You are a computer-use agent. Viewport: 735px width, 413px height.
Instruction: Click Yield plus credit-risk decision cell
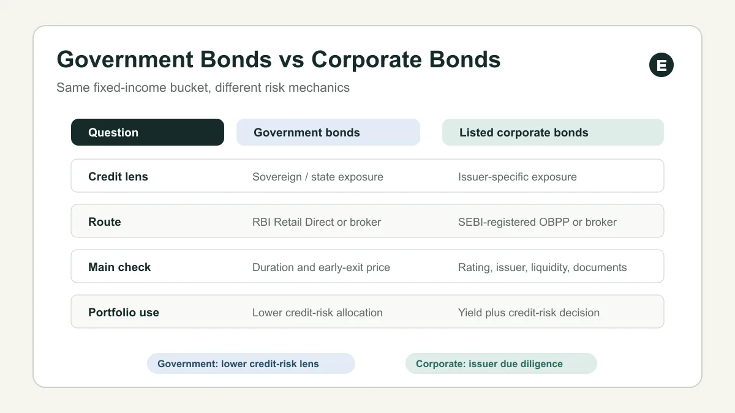point(529,313)
